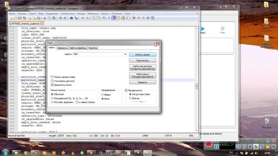Click the Paste toolbar icon
The height and width of the screenshot is (156, 278).
(54, 18)
